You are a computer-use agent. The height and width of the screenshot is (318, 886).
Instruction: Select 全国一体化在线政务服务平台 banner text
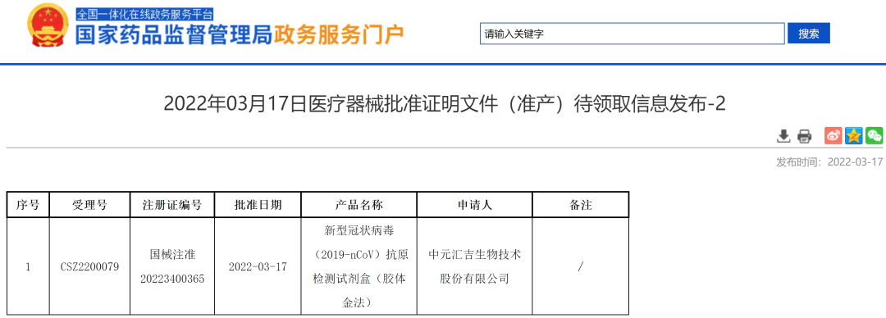click(144, 14)
